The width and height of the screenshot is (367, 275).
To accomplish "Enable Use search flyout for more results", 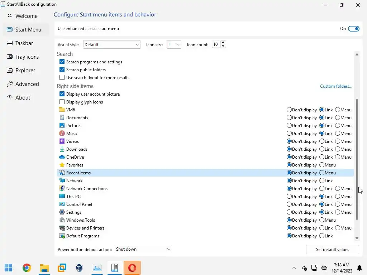I will 62,77.
